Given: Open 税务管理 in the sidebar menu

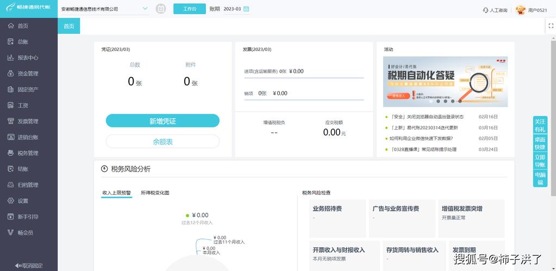Looking at the screenshot, I should [x=29, y=153].
